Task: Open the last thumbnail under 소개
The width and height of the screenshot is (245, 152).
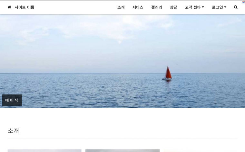Action: tap(201, 151)
